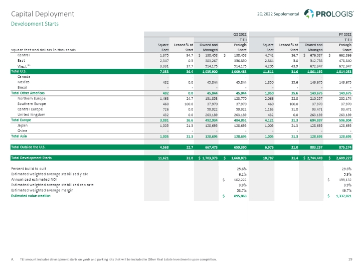Click the '2Q 2022 Supplemental' header text

click(x=278, y=14)
